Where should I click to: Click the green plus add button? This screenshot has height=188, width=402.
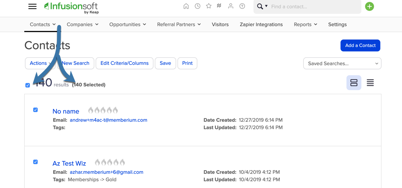[x=370, y=7]
